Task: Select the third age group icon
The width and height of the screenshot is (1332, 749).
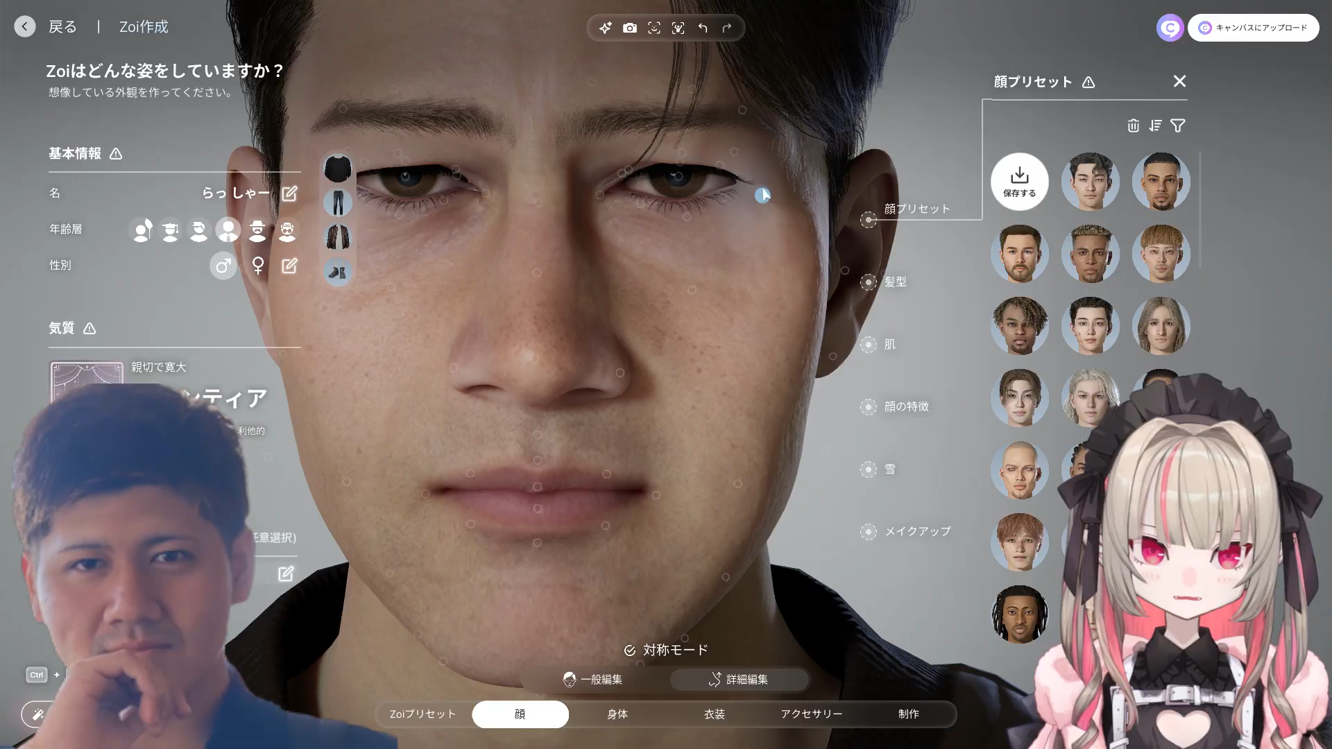Action: 199,230
